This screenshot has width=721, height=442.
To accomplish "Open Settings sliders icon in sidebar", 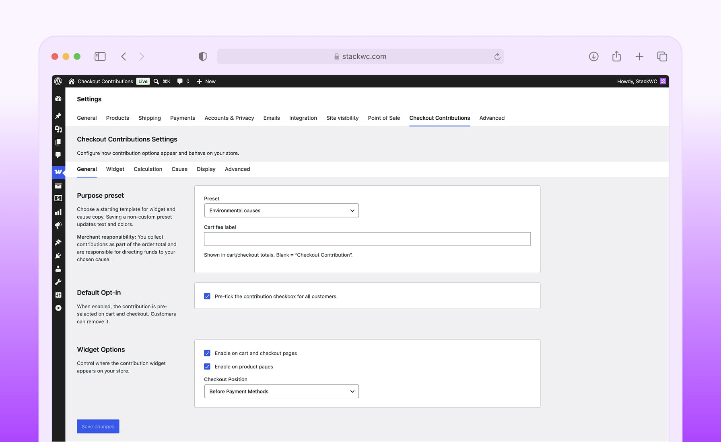I will [x=58, y=295].
